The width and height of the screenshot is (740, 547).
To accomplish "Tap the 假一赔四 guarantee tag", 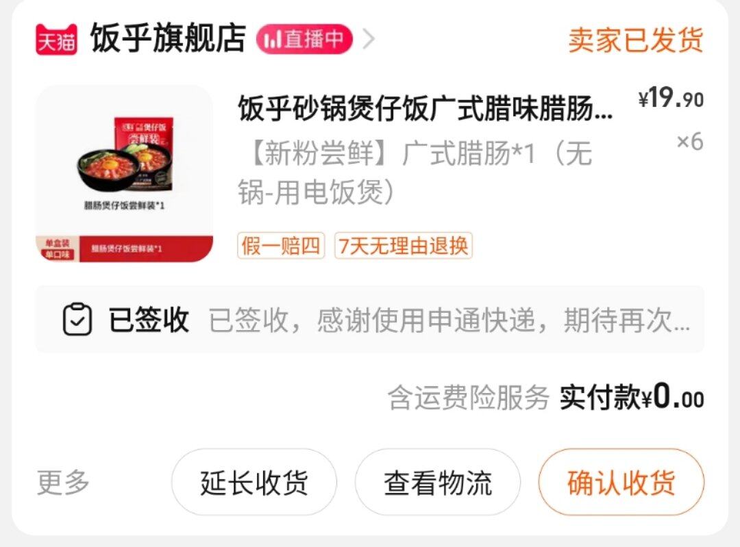I will (281, 246).
